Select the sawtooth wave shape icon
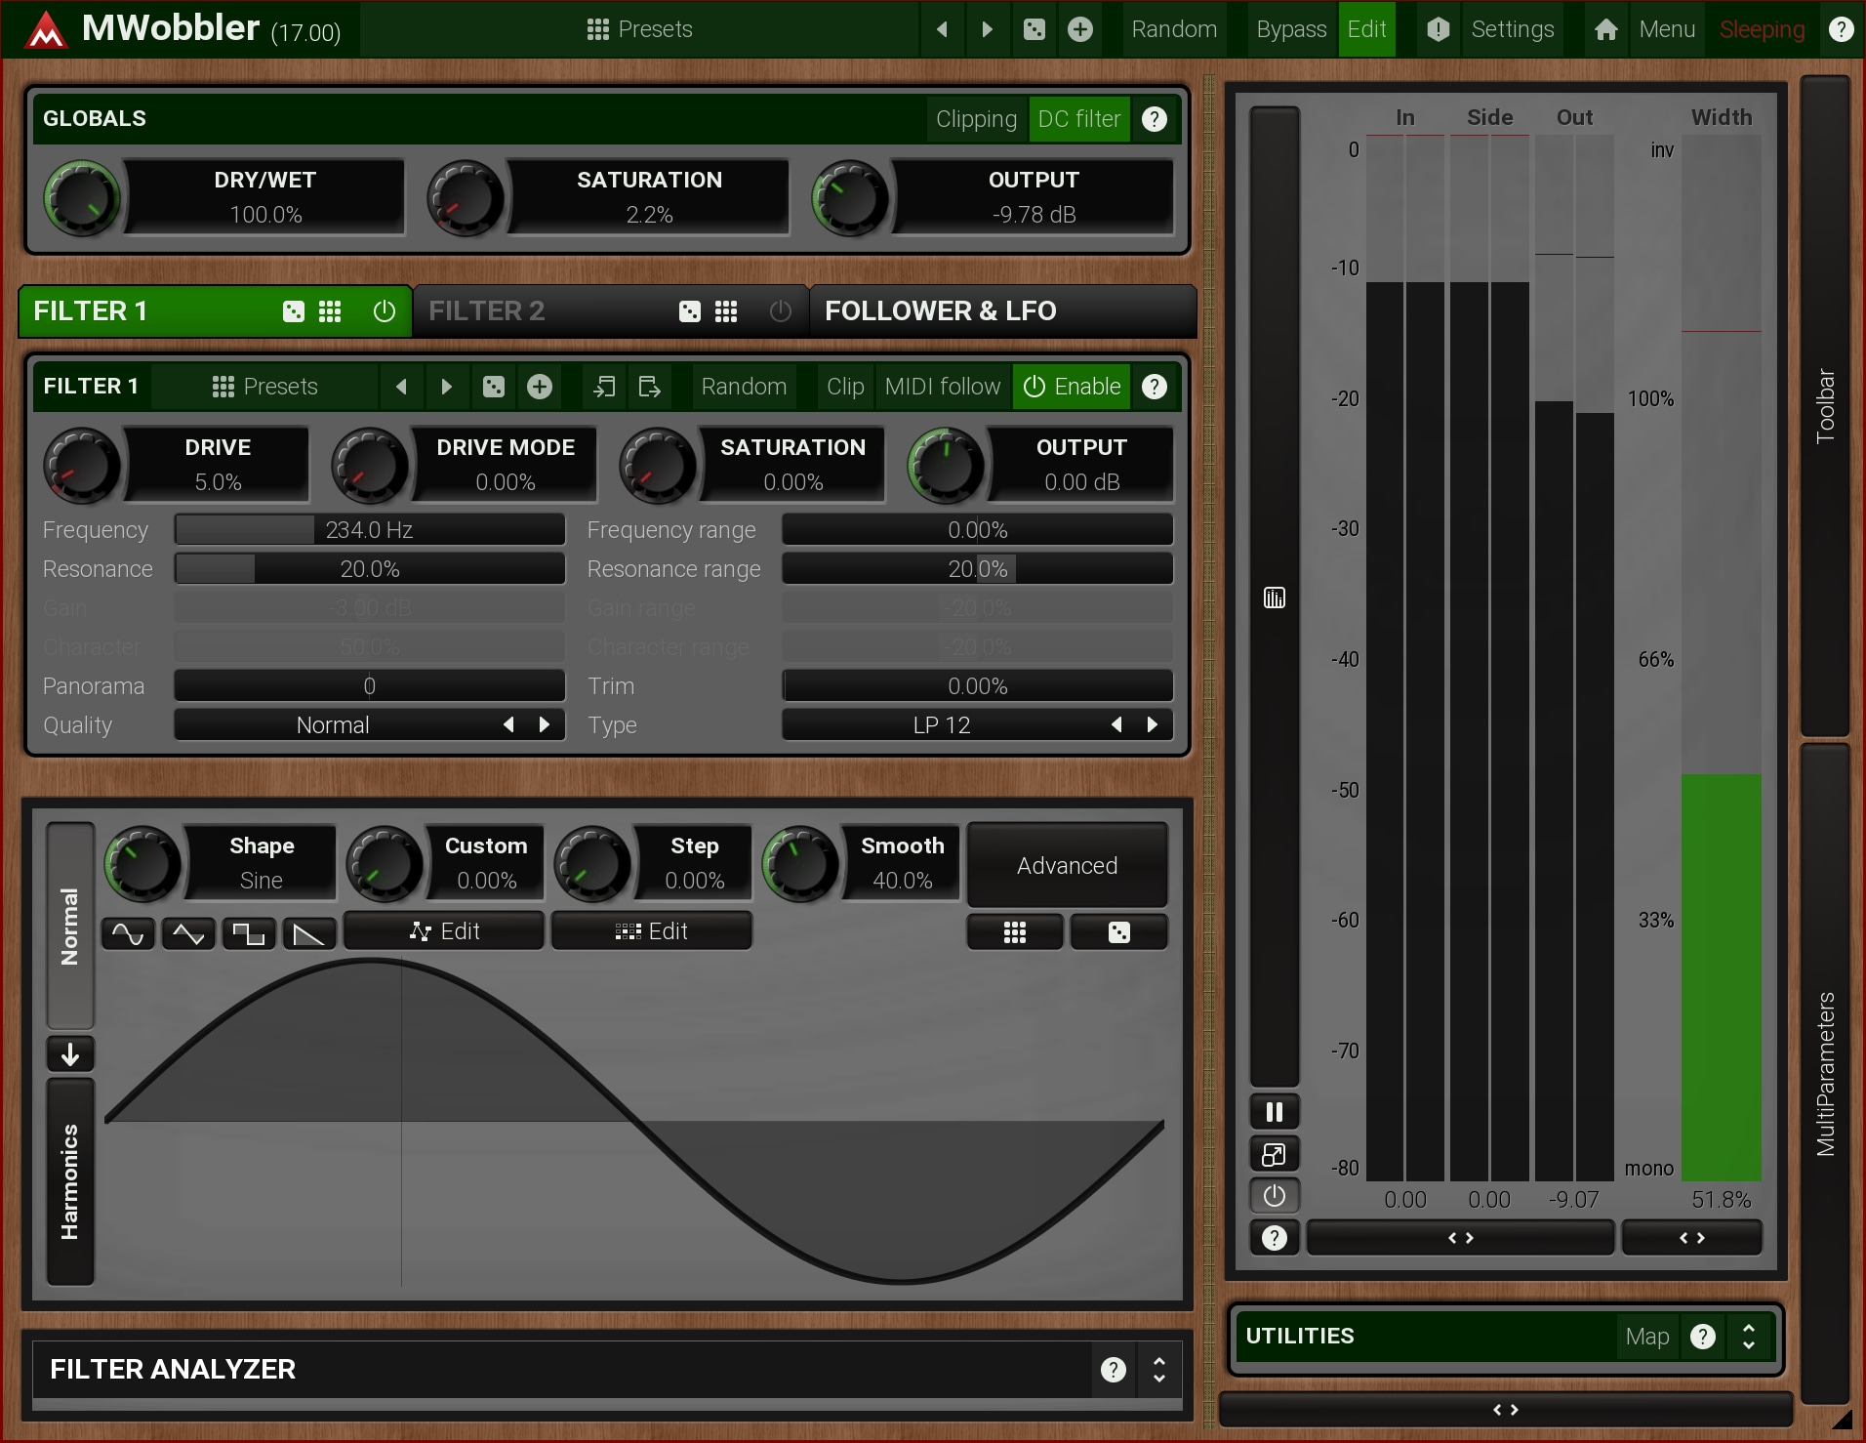The image size is (1866, 1443). [x=309, y=933]
